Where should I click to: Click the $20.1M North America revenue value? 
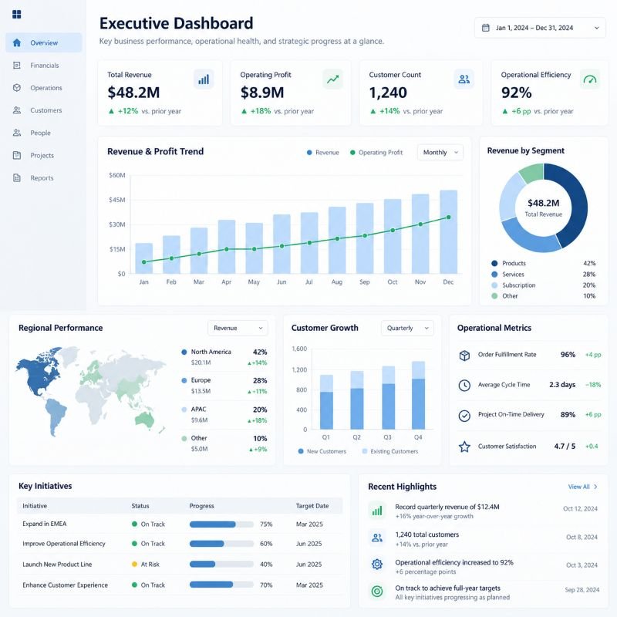(x=201, y=362)
